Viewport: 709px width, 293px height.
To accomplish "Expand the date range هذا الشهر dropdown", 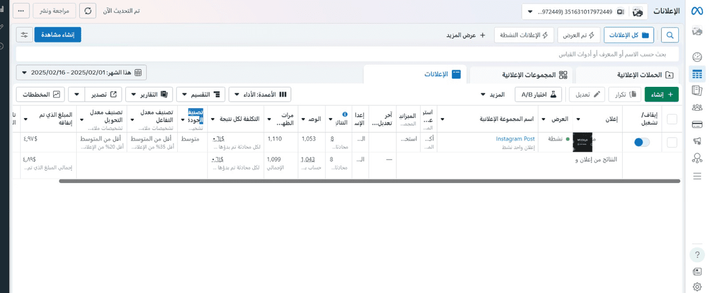I will coord(81,73).
